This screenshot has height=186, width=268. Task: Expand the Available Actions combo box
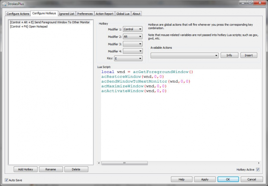184,55
